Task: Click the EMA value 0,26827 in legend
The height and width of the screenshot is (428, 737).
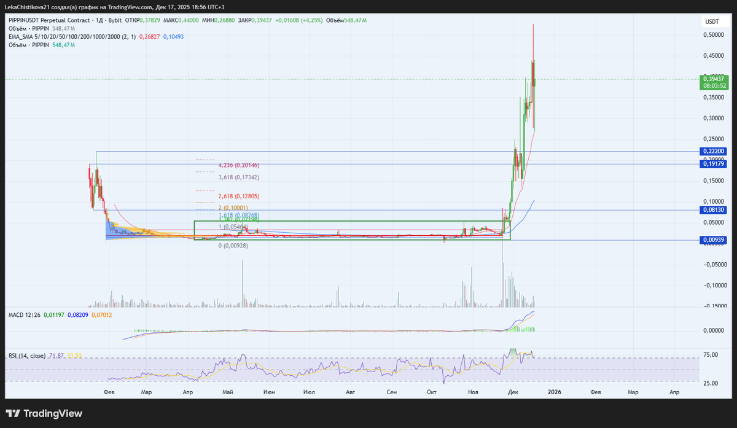Action: [150, 36]
